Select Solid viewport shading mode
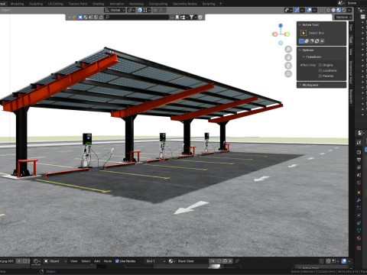The height and width of the screenshot is (275, 367). click(x=333, y=10)
